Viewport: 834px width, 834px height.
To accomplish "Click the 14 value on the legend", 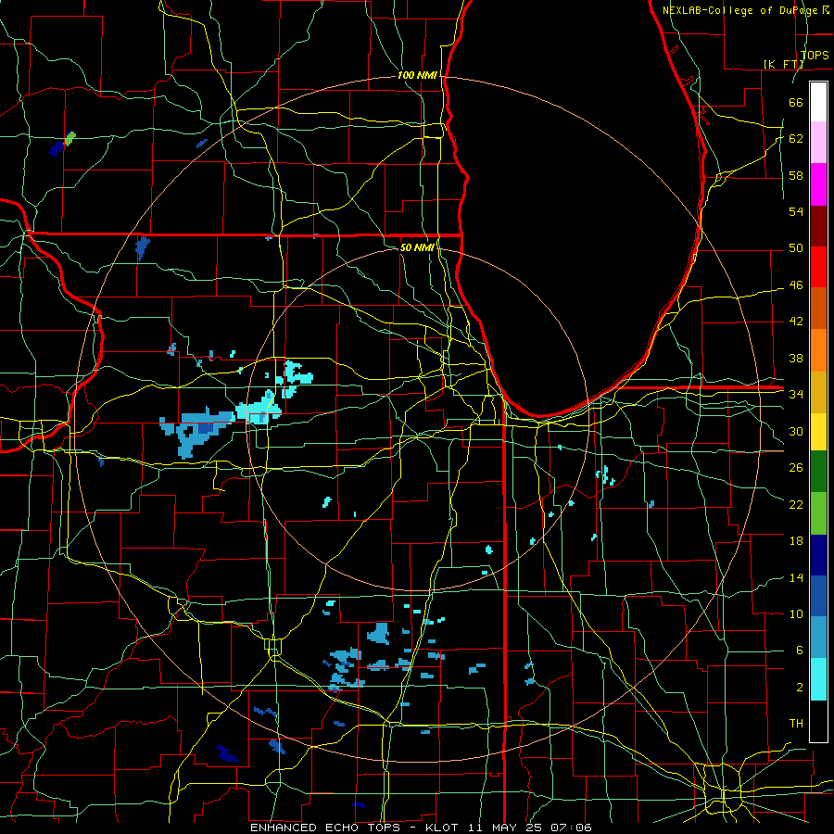I will coord(796,577).
